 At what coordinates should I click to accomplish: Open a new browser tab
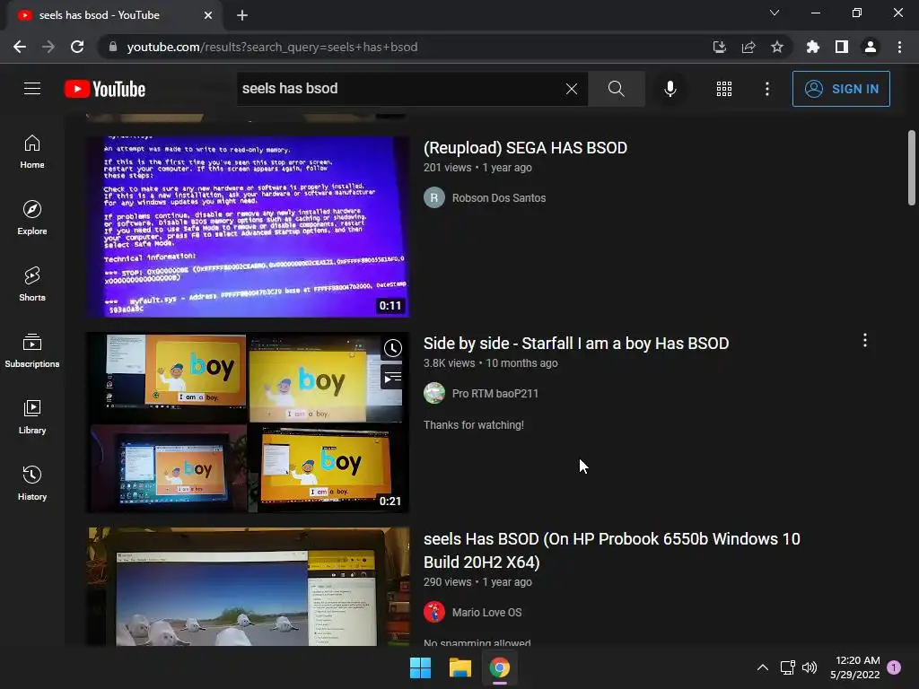click(242, 15)
